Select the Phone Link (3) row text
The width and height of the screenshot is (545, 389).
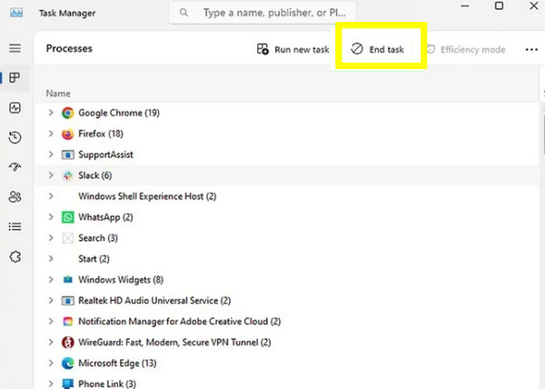107,384
